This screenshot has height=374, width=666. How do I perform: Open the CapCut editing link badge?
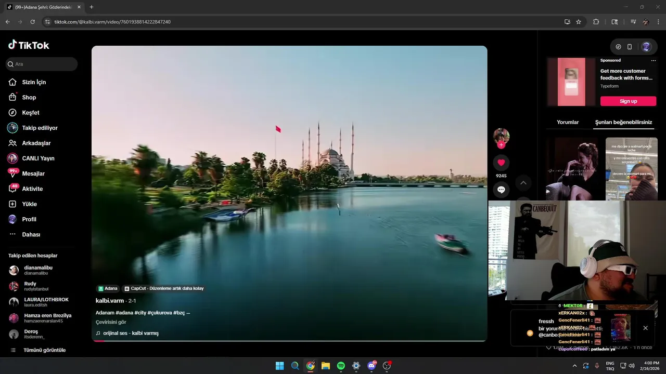[x=164, y=288]
